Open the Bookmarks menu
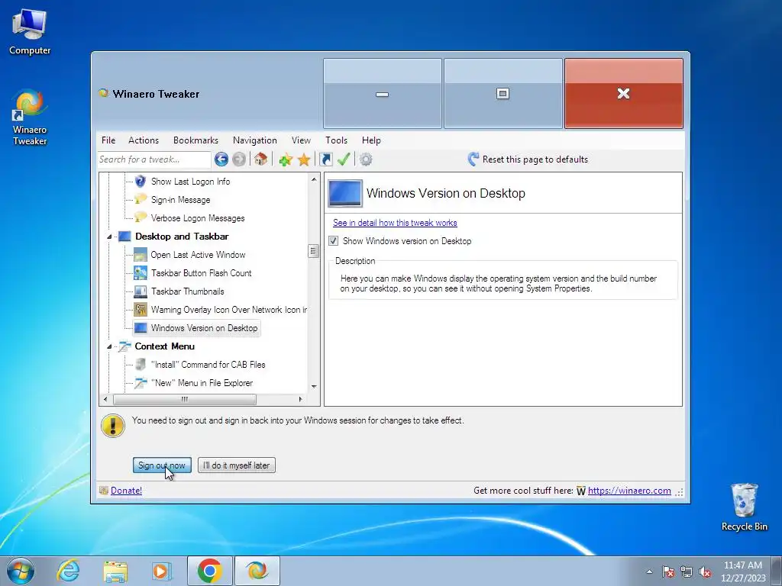Image resolution: width=782 pixels, height=586 pixels. (196, 140)
